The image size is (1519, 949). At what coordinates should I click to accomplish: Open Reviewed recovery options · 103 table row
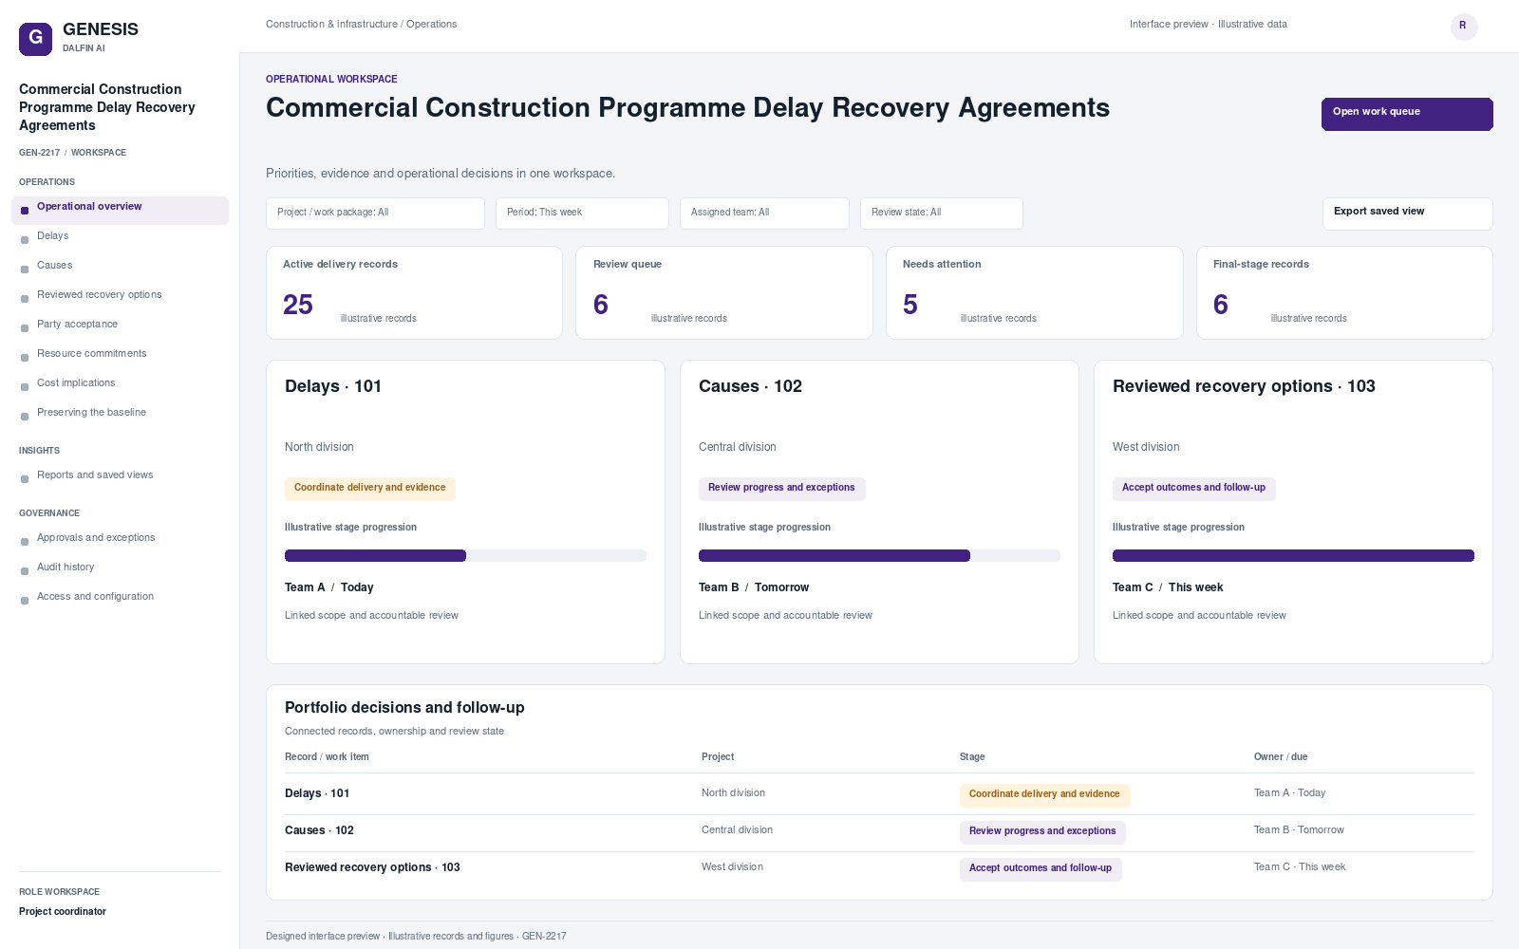(x=879, y=868)
